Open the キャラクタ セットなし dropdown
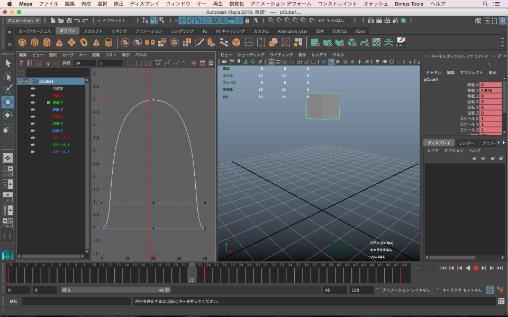The image size is (508, 317). [462, 290]
